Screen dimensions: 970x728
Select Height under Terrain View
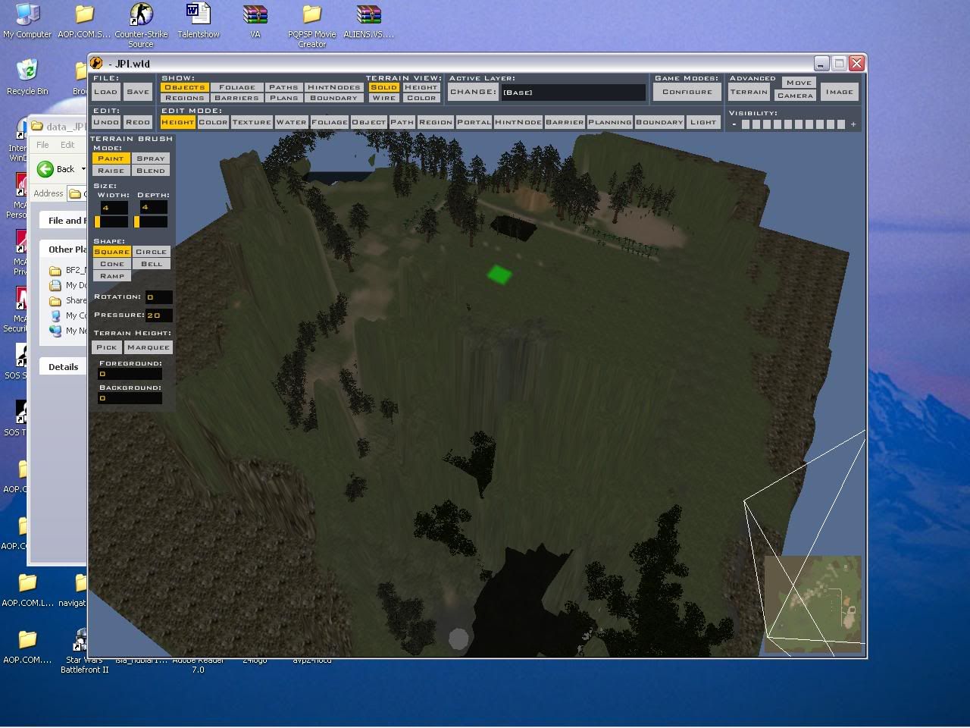point(421,87)
